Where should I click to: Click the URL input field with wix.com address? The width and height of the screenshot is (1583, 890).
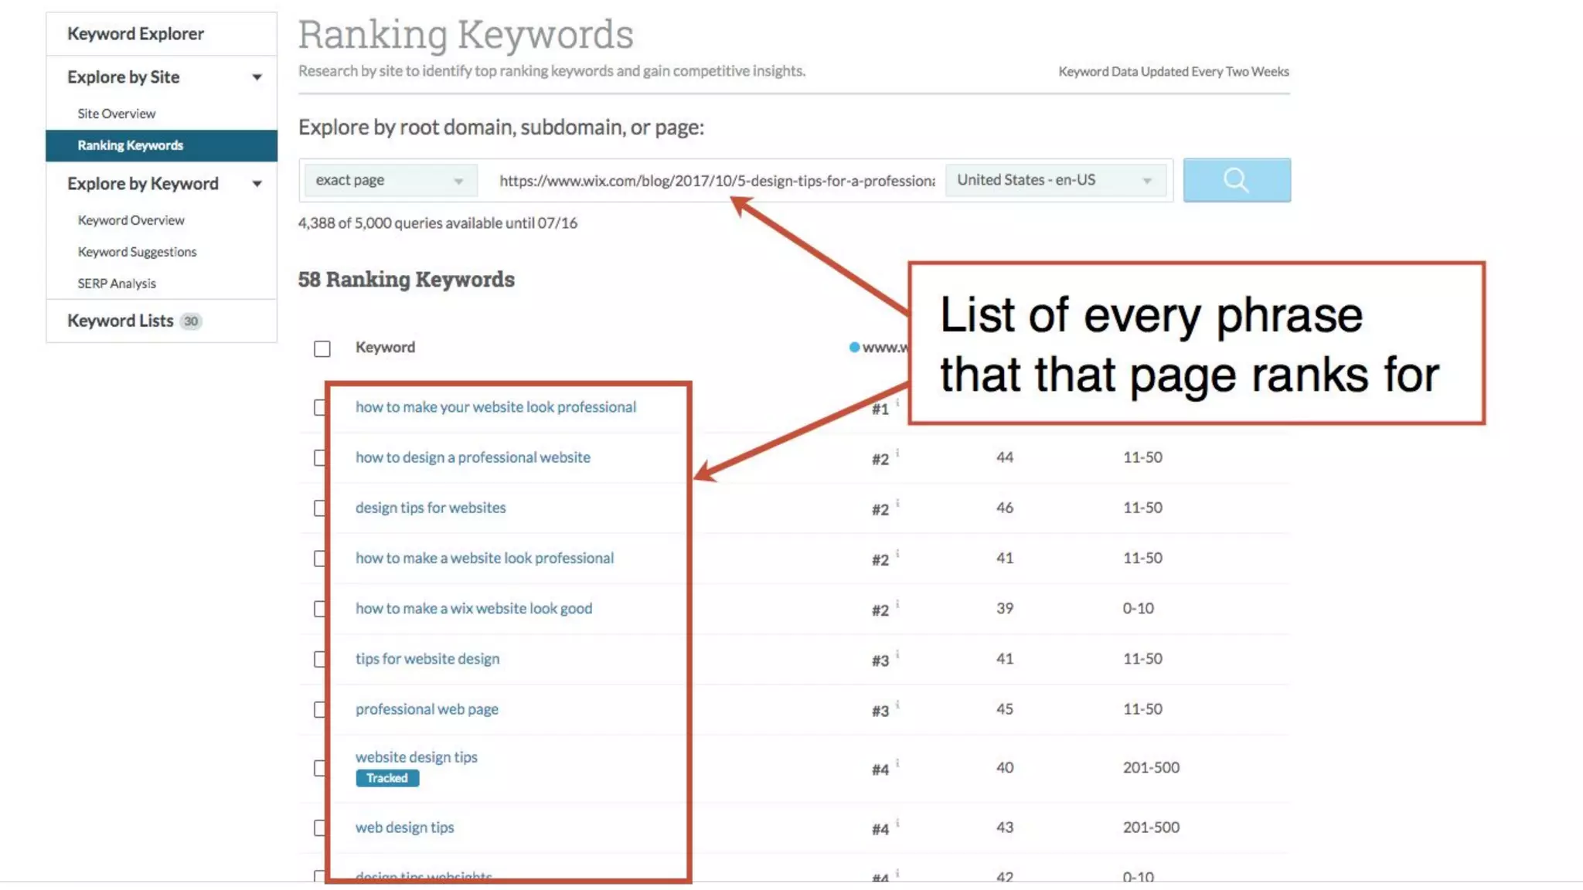tap(716, 181)
